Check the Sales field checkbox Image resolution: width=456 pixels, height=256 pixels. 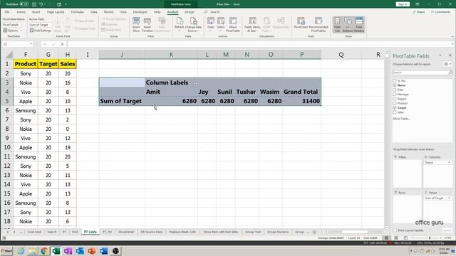click(395, 112)
